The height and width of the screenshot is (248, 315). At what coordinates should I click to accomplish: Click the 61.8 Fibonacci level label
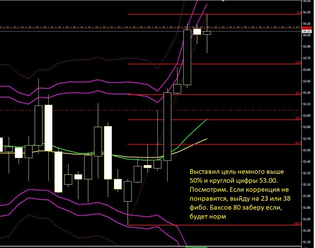click(x=298, y=143)
